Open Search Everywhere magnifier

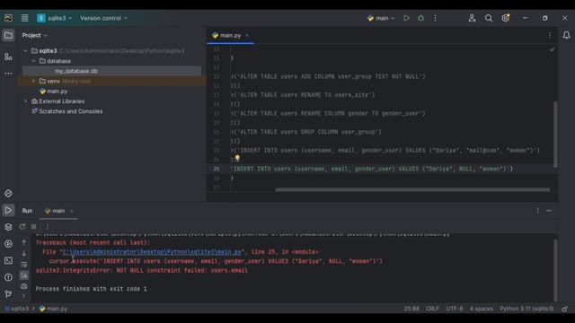489,18
